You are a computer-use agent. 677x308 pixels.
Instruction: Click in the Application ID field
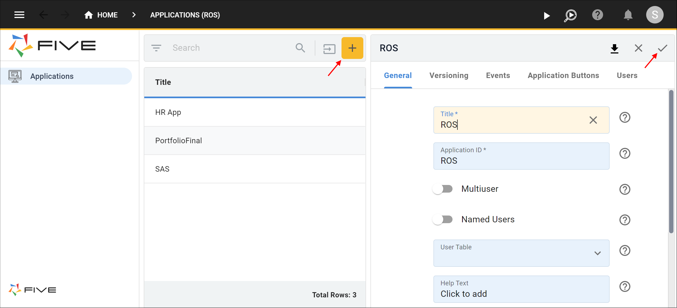(521, 156)
